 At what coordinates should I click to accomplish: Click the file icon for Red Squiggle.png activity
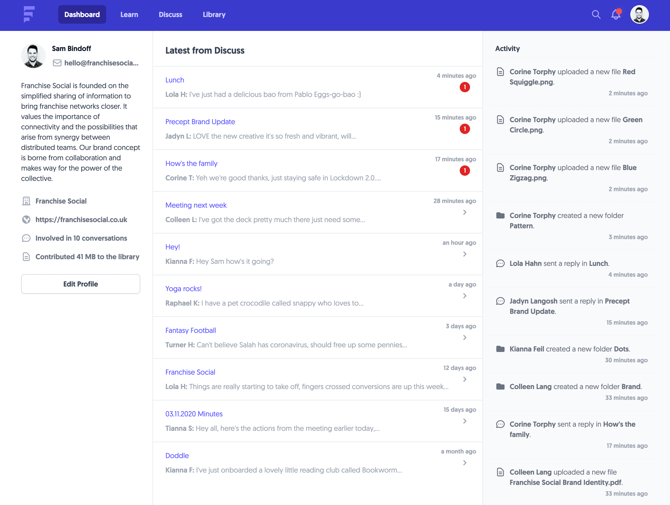(500, 72)
